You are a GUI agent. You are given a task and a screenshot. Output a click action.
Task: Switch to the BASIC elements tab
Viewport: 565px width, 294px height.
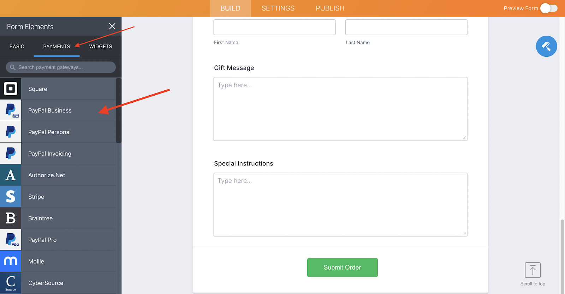click(x=17, y=46)
